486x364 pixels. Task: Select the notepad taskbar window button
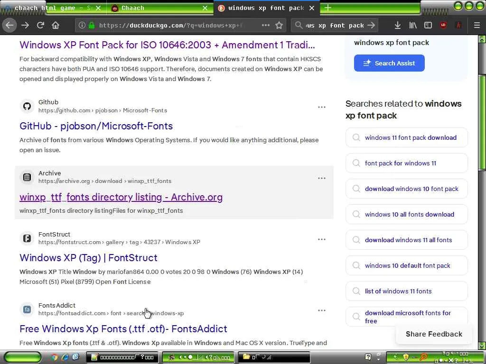[x=122, y=357]
